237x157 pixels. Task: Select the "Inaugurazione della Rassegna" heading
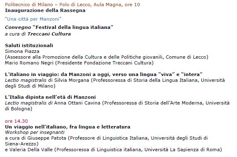pyautogui.click(x=45, y=10)
